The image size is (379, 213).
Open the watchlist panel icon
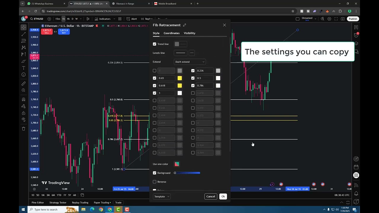pyautogui.click(x=356, y=27)
